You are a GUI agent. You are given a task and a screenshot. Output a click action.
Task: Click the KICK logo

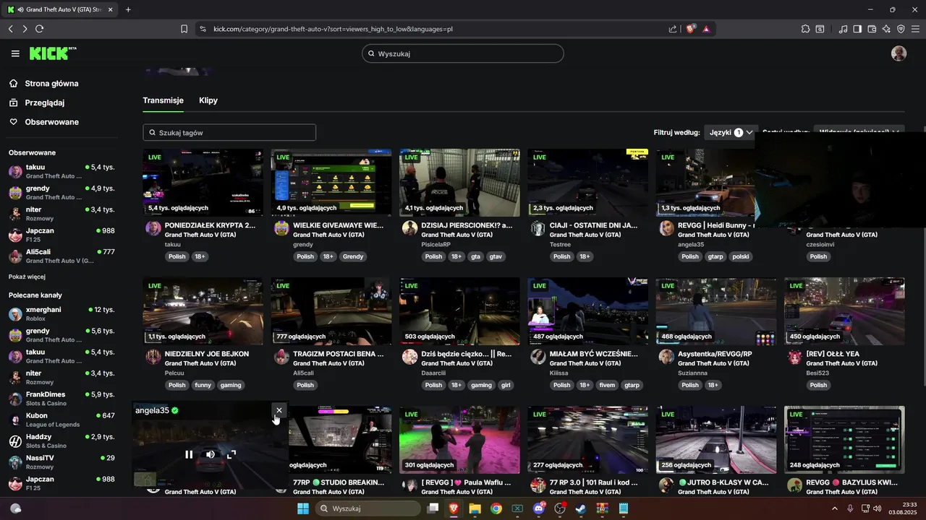coord(52,53)
